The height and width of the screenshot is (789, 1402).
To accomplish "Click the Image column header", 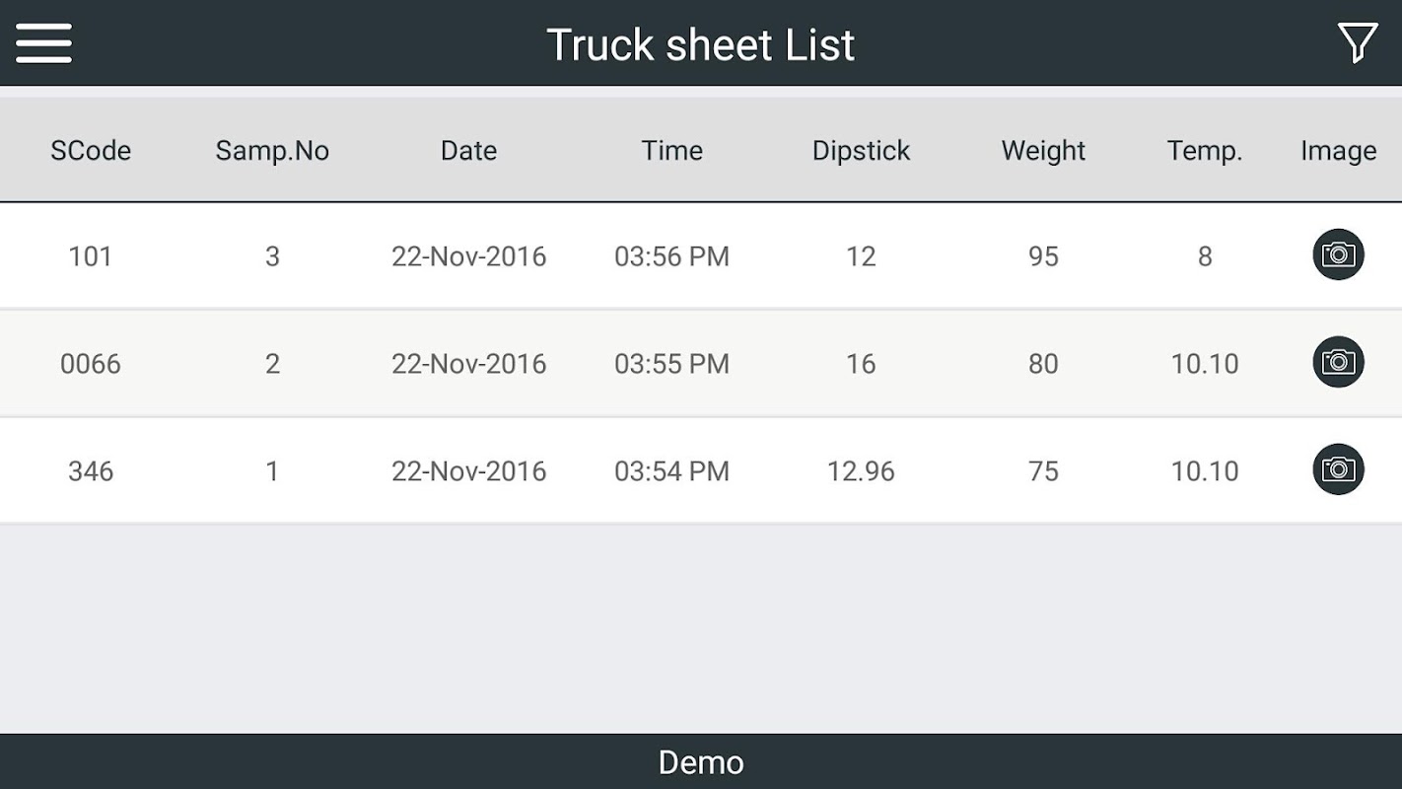I will (x=1338, y=151).
